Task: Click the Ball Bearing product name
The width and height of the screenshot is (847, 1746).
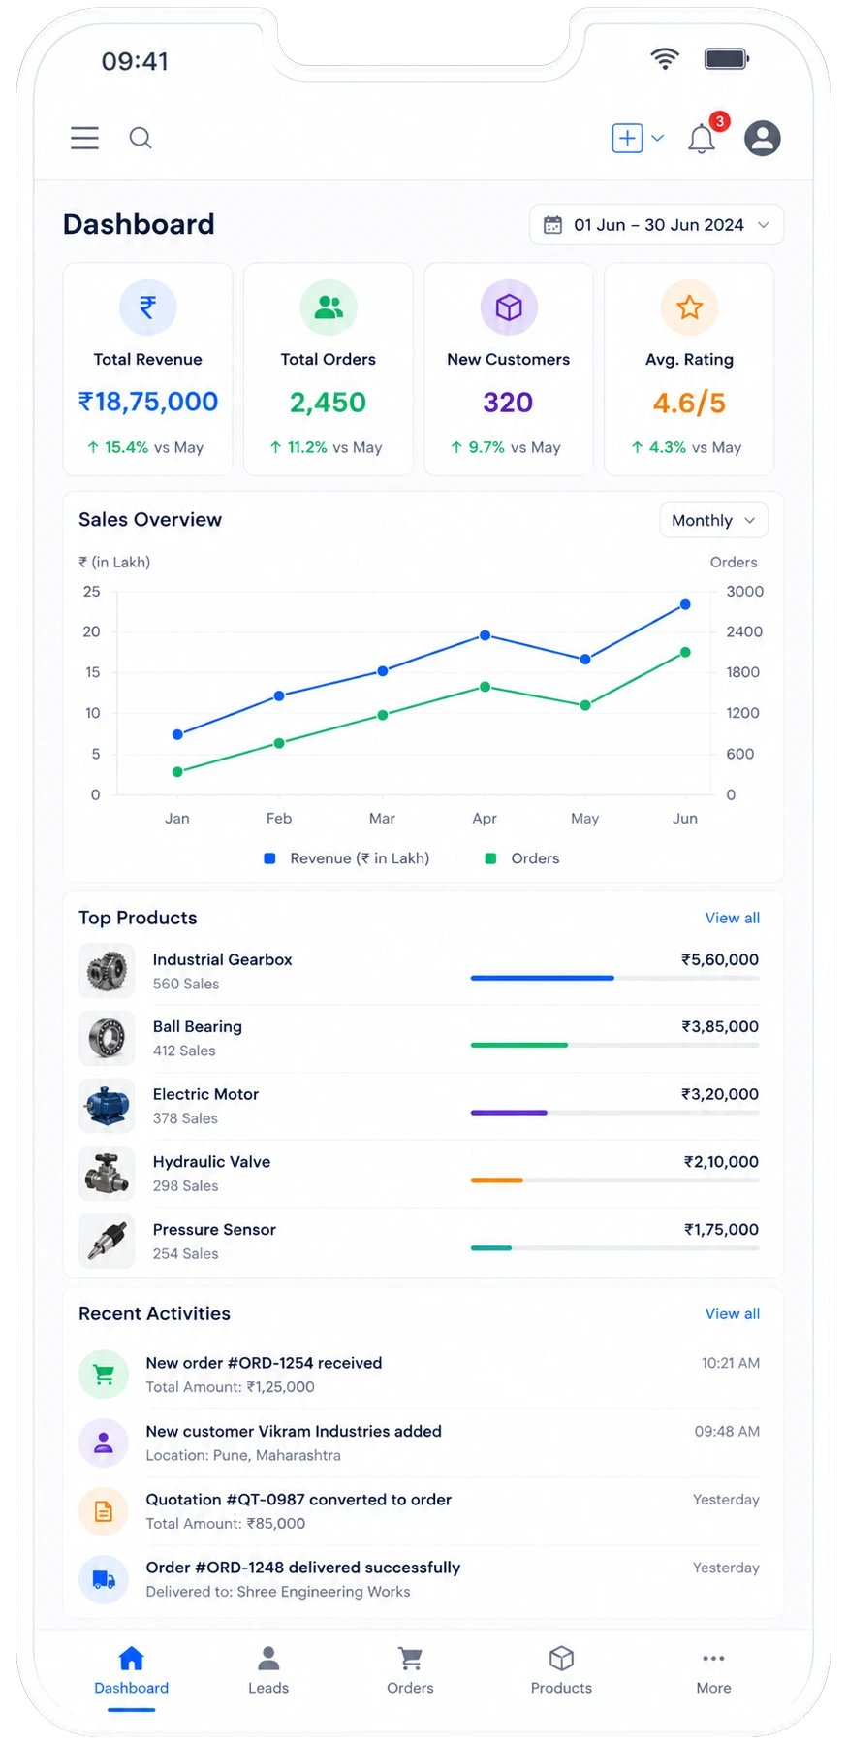Action: 198,1026
